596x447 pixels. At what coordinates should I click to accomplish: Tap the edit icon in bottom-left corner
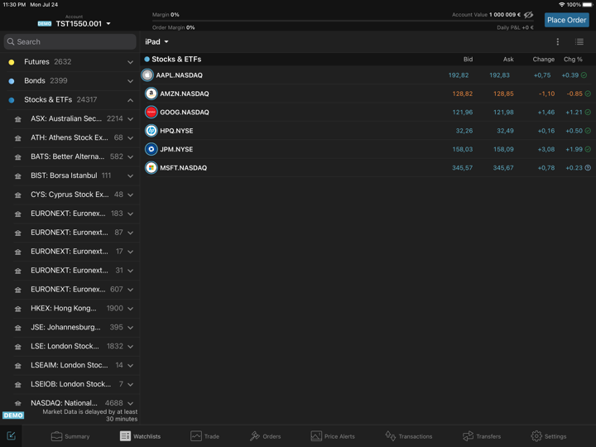(x=11, y=435)
